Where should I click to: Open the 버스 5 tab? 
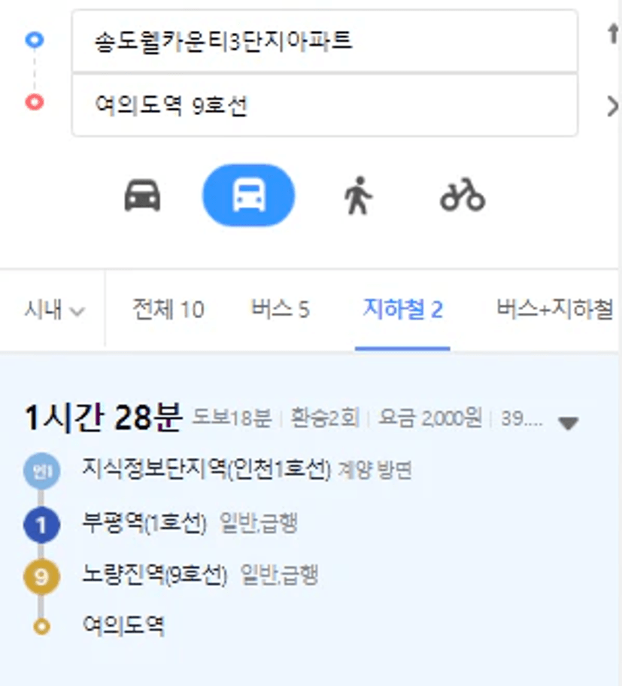point(281,309)
